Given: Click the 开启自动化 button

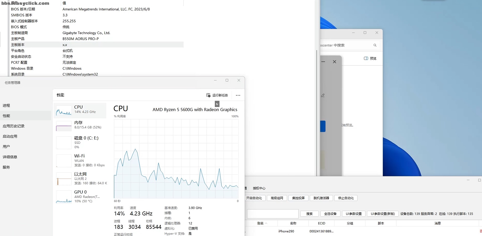Looking at the screenshot, I should 255,198.
